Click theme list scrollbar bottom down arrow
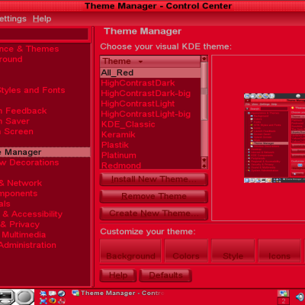 (204, 166)
